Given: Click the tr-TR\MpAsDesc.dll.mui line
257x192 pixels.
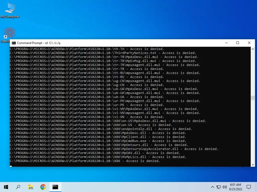Looking at the screenshot, I should 104,57.
